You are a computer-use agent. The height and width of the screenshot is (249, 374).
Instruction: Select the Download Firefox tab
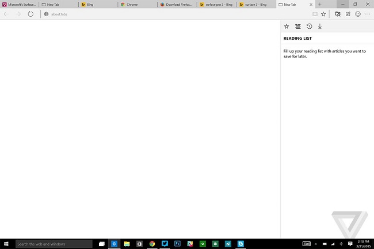(x=175, y=4)
